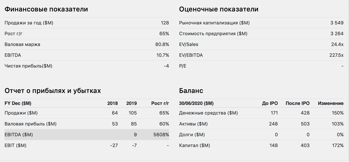349x162 pixels.
Task: Select the 'Рост г/г' column header
Action: [160, 103]
